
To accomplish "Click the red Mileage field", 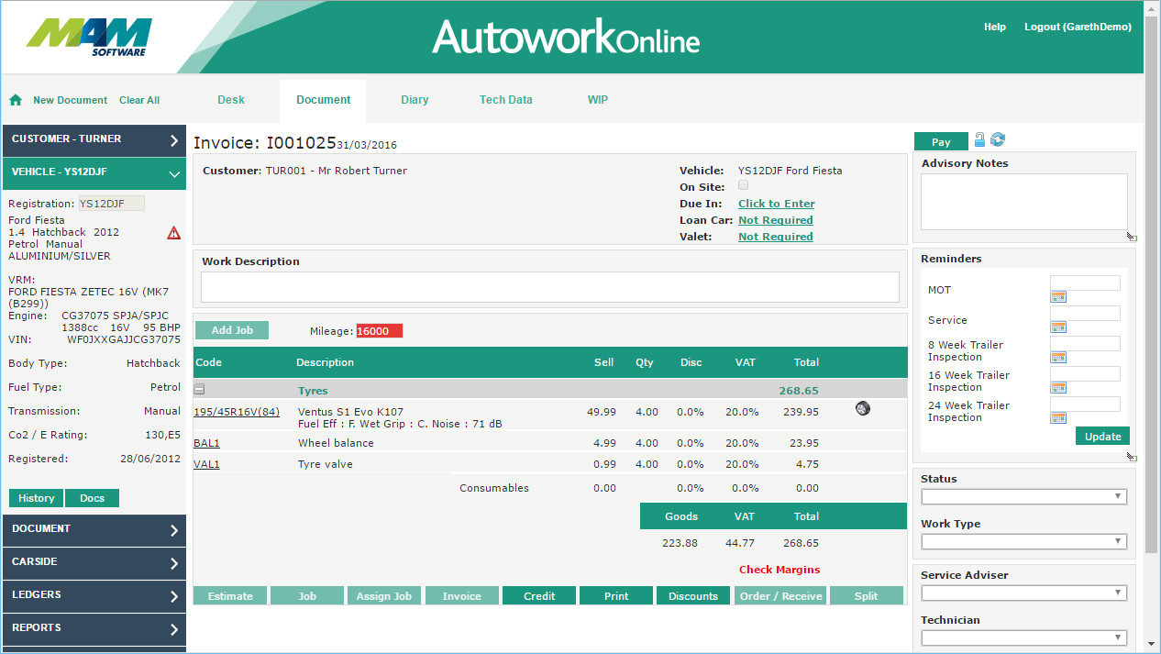I will pyautogui.click(x=379, y=331).
